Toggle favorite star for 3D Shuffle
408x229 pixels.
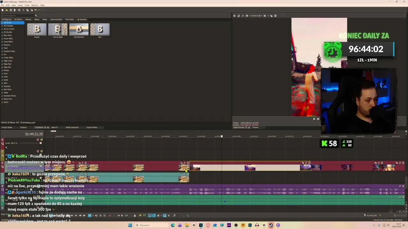tap(3, 32)
